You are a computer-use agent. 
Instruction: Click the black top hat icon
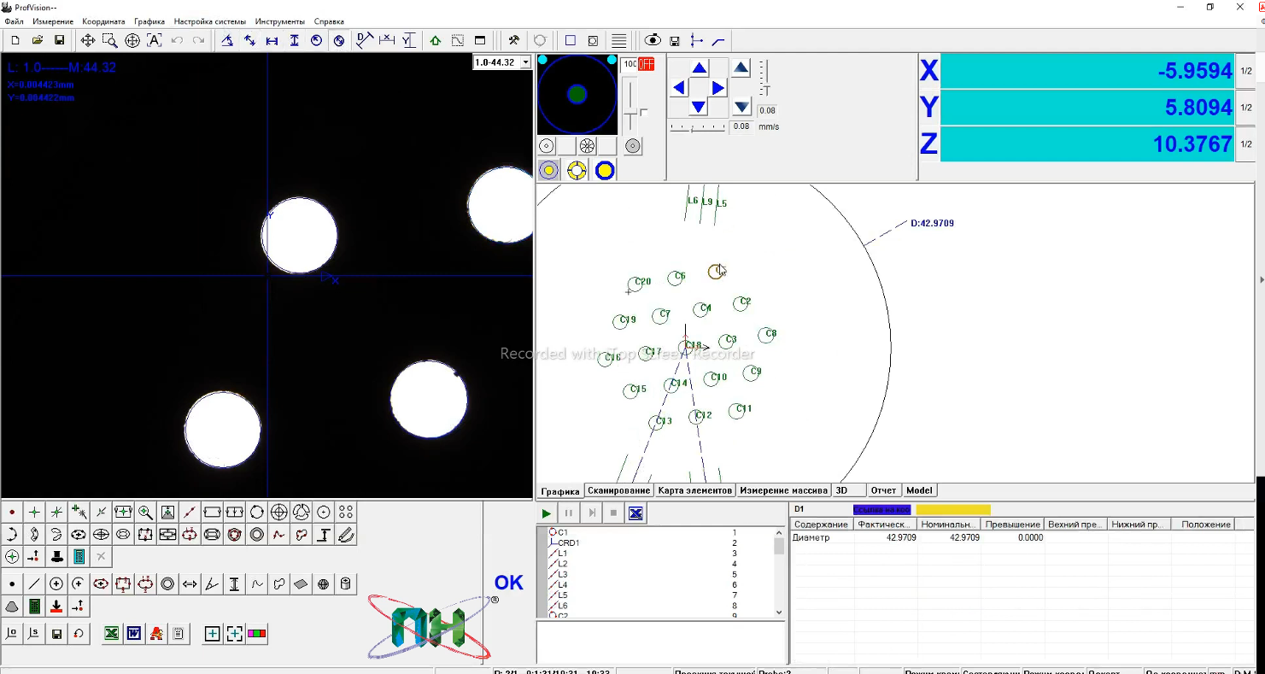click(56, 557)
